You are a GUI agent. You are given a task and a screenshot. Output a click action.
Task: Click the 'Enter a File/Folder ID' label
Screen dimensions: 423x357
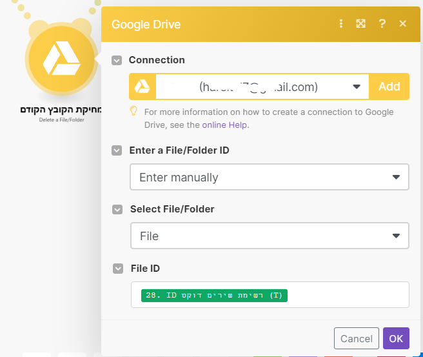pos(179,150)
